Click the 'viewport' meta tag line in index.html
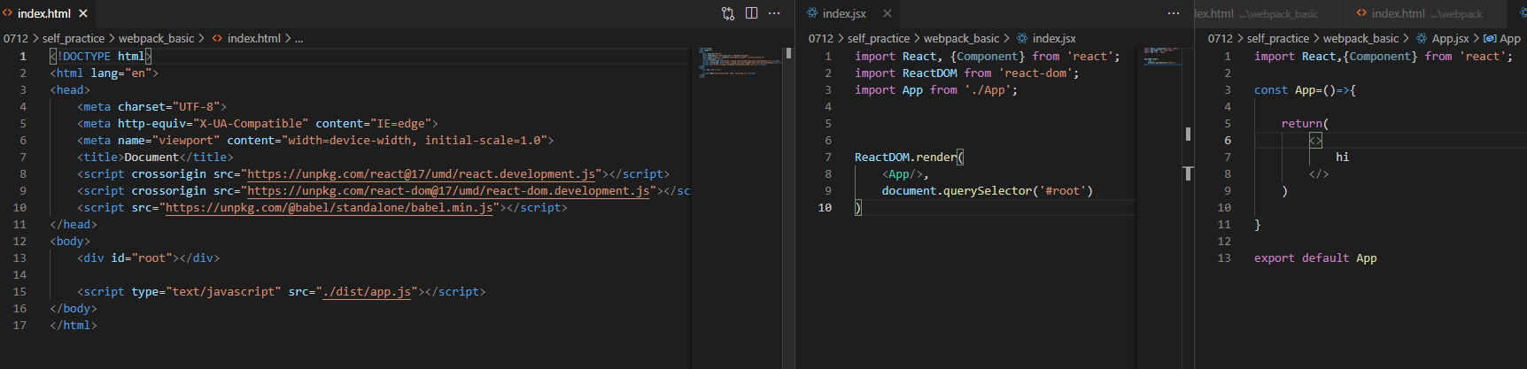 [315, 141]
